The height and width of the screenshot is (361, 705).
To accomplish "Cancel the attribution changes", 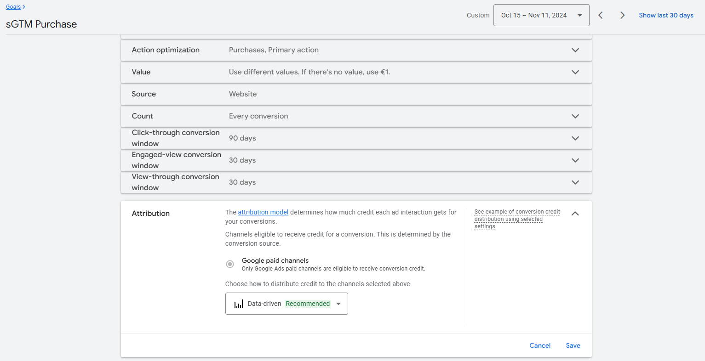I will click(540, 345).
